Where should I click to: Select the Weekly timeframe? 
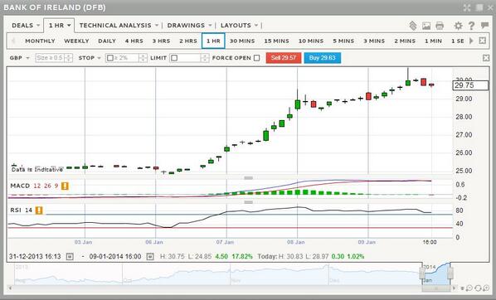pyautogui.click(x=76, y=41)
